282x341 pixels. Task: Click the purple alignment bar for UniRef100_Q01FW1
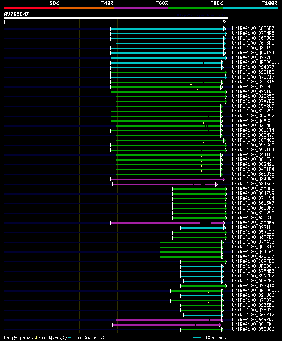pos(166,325)
